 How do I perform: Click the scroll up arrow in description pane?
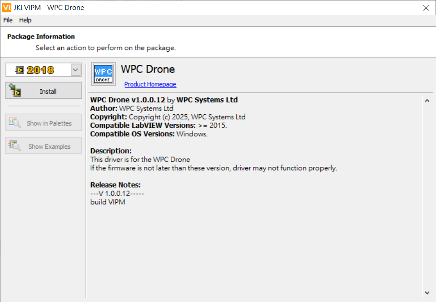tap(427, 101)
